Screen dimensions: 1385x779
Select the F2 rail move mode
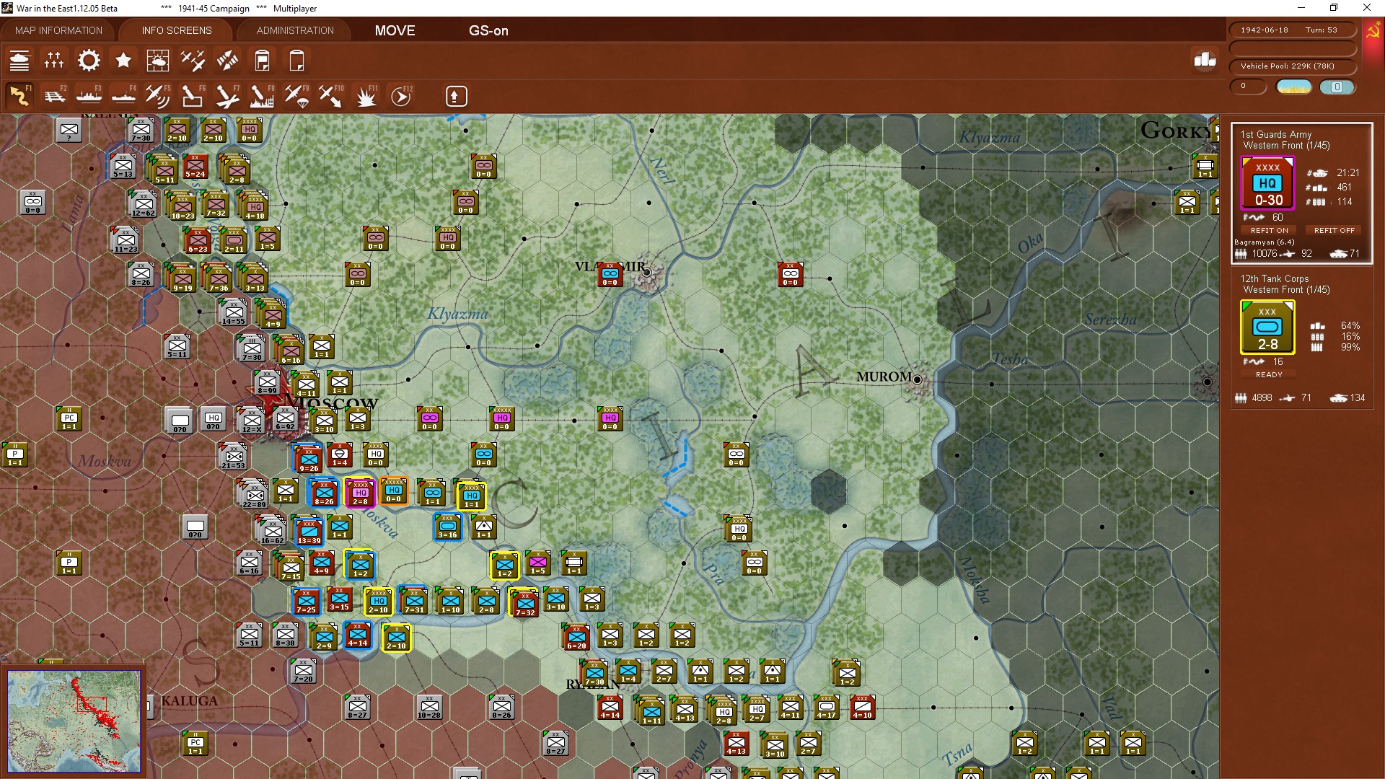pos(54,96)
